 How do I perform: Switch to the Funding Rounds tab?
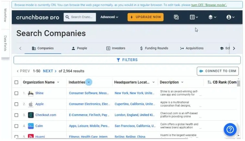click(x=154, y=48)
